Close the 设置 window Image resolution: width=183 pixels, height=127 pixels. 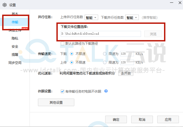(x=180, y=2)
